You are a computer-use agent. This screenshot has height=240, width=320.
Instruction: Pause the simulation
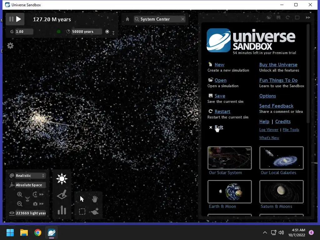click(x=12, y=19)
